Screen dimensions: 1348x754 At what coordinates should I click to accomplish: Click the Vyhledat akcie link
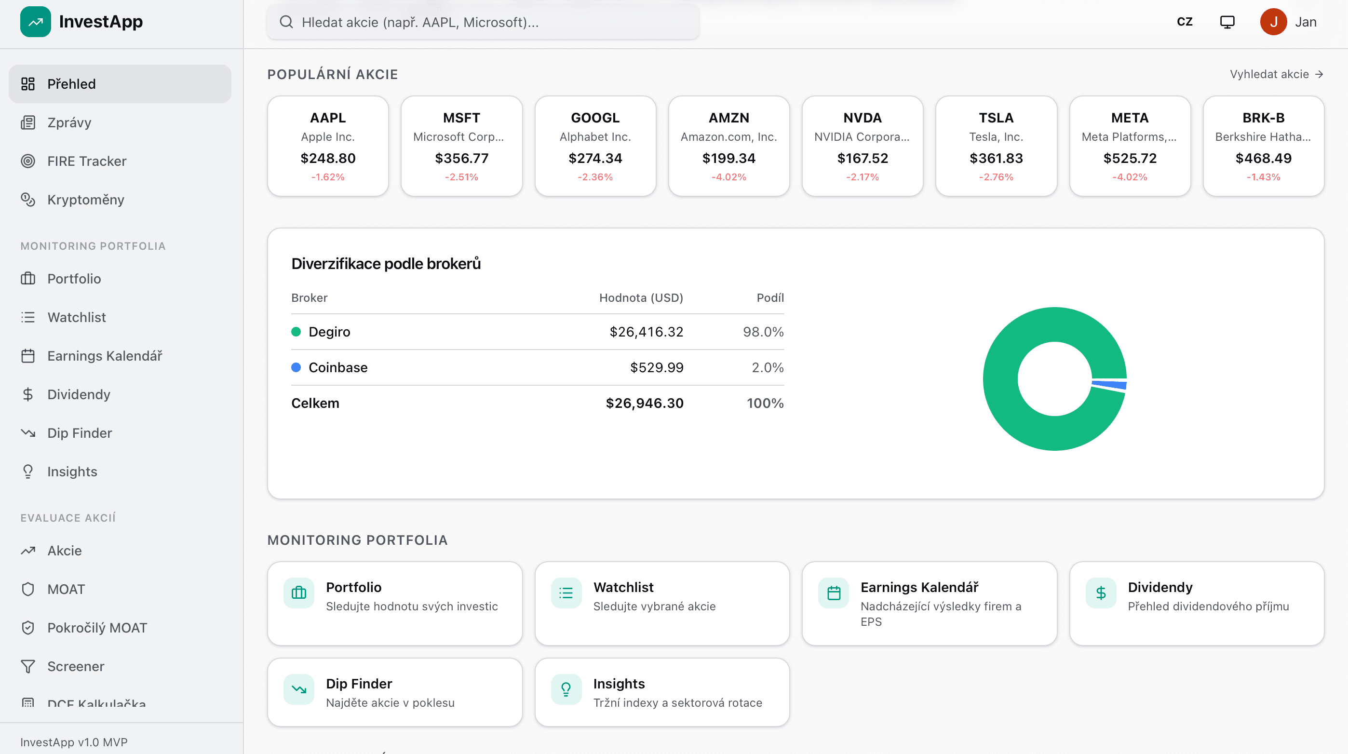1276,74
